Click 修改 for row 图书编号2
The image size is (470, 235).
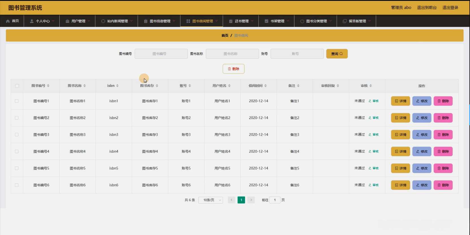(422, 118)
